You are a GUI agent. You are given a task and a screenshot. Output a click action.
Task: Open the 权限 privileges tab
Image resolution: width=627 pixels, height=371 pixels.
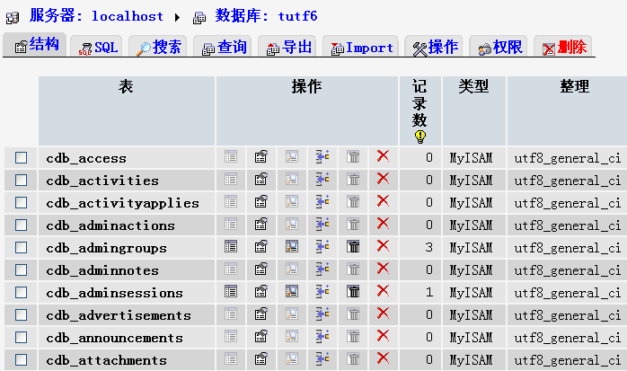click(500, 48)
